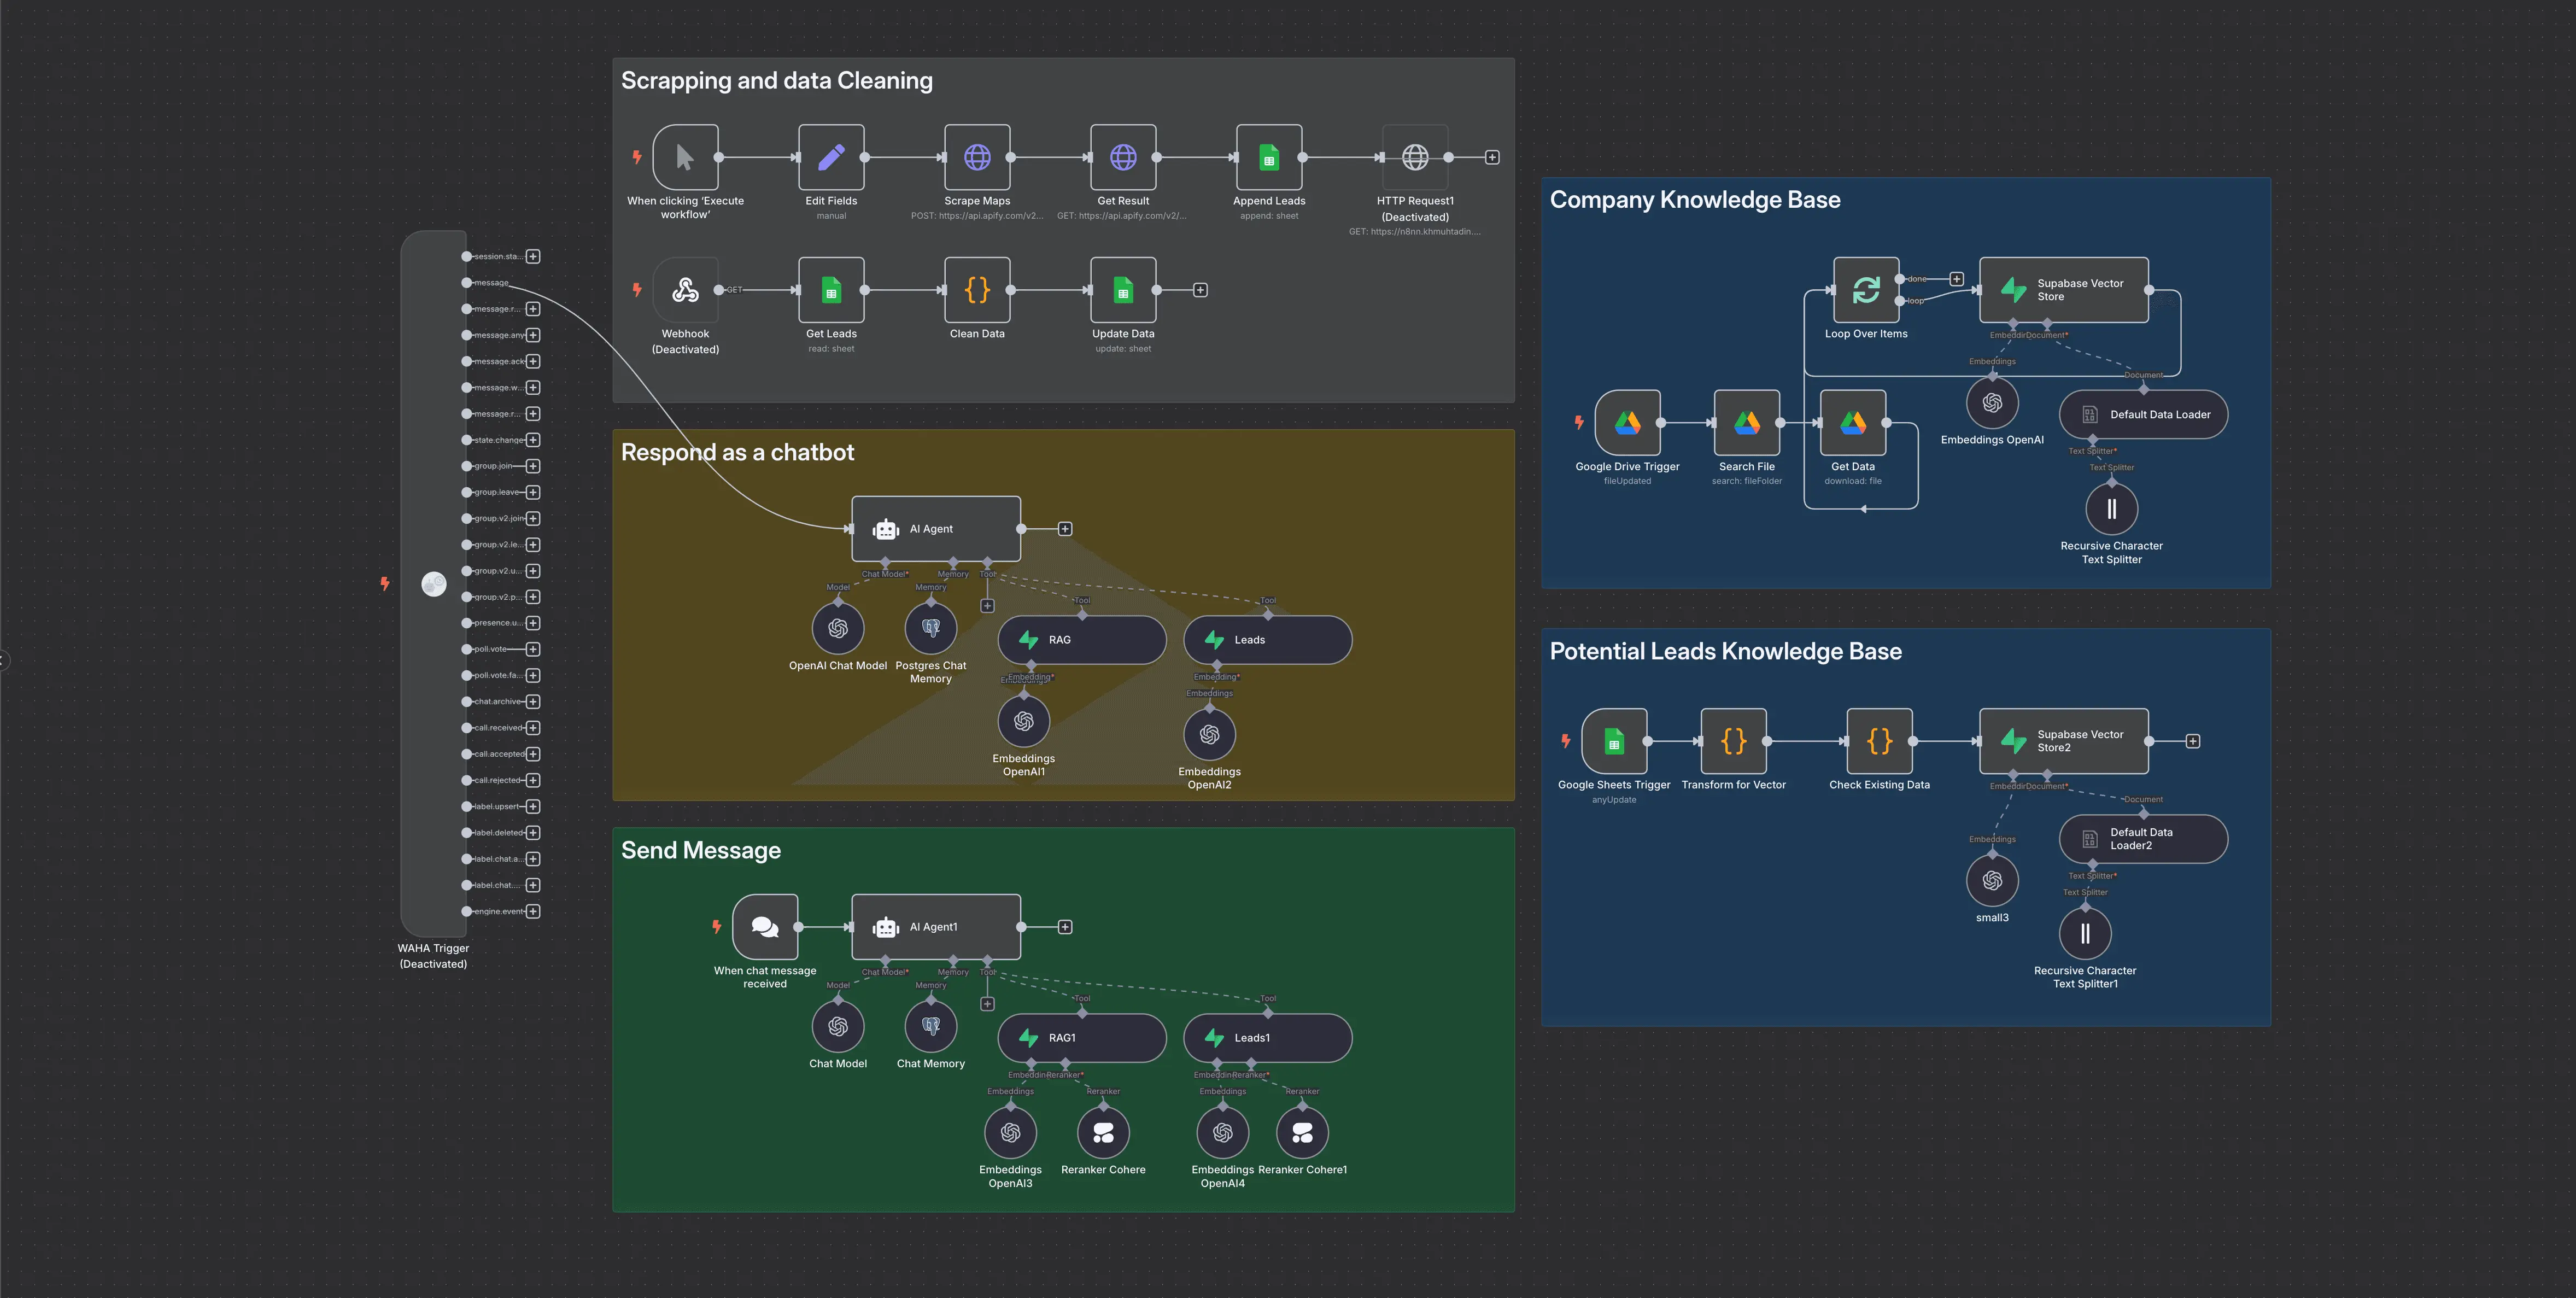Click the Postgres Chat Memory node
Image resolution: width=2576 pixels, height=1298 pixels.
[930, 628]
